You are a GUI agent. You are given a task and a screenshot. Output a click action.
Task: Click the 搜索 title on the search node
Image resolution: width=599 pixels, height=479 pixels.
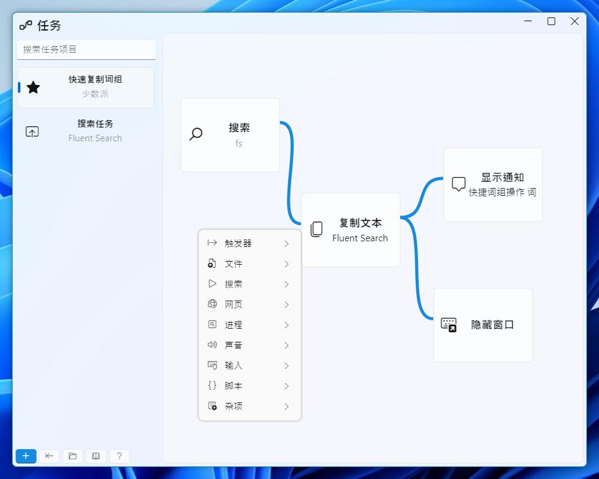[239, 128]
